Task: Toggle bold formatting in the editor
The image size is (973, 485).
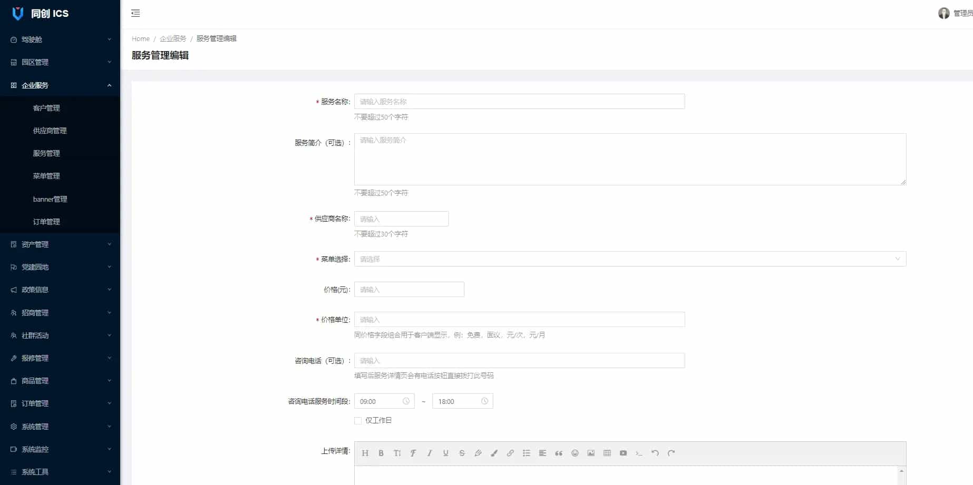Action: pyautogui.click(x=381, y=453)
